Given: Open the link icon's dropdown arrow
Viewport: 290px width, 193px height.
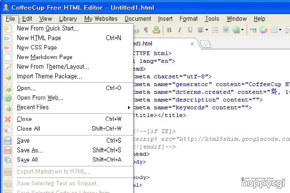Looking at the screenshot, I should 242,30.
